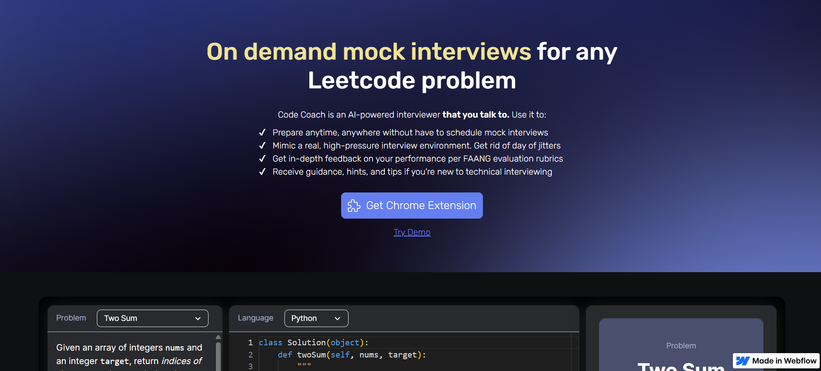Click scrollbar up arrow in problem panel
The width and height of the screenshot is (821, 371).
pos(218,337)
